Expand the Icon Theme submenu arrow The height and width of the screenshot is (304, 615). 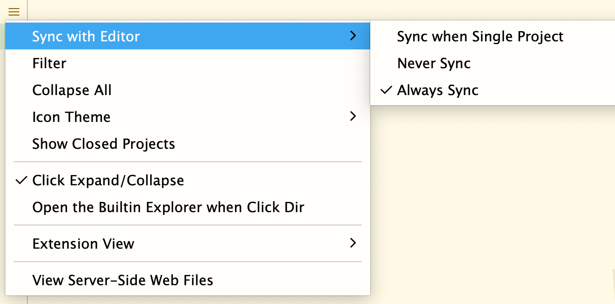[353, 116]
